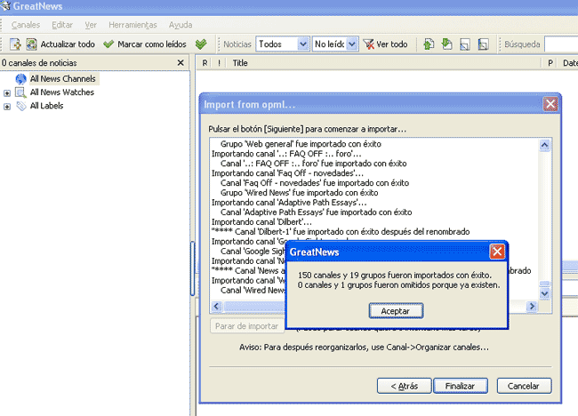Click import log scroll up arrow
578x416 pixels.
coord(544,145)
